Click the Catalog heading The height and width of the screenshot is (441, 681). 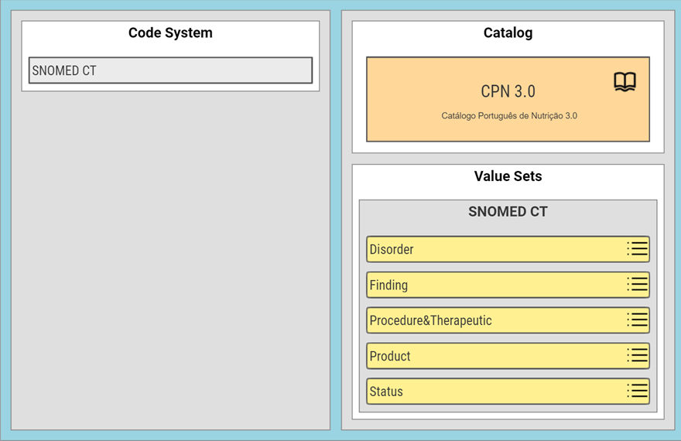508,33
